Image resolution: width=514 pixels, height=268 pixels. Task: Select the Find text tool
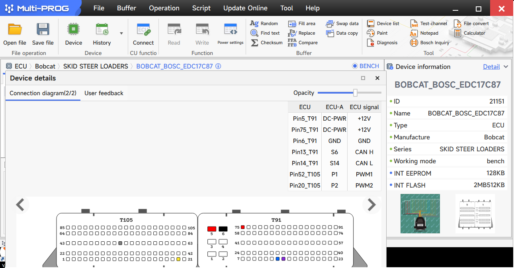tap(265, 33)
